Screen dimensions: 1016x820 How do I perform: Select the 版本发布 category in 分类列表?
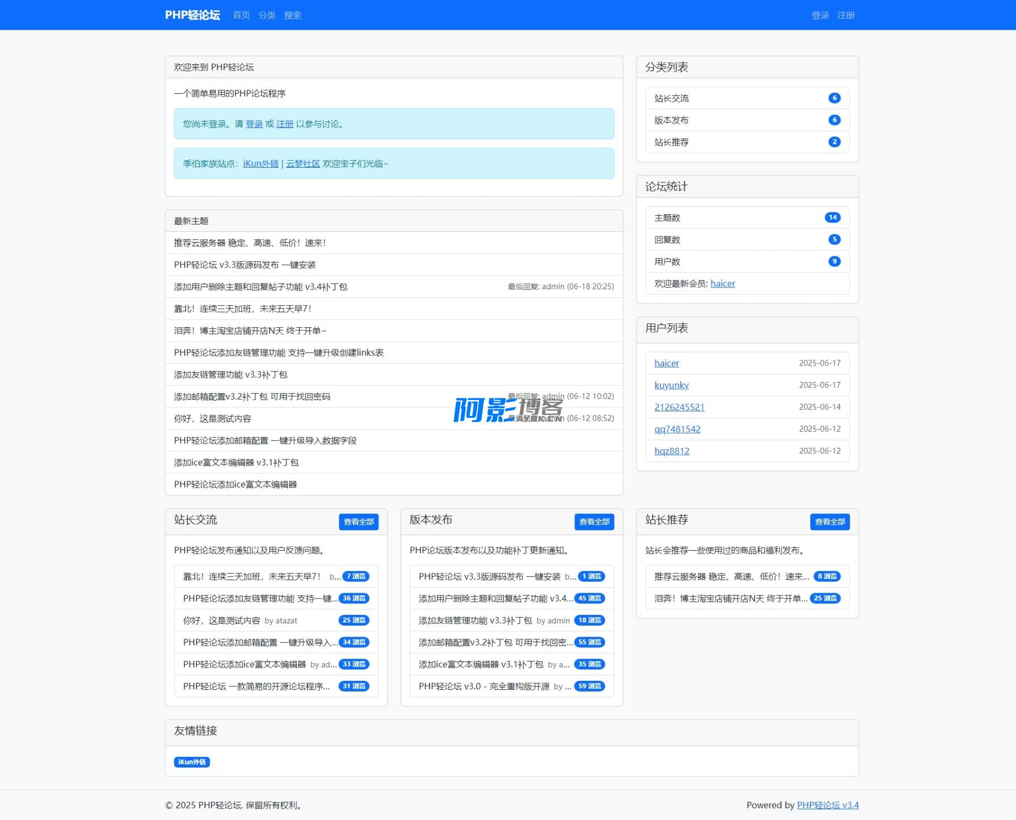click(x=672, y=120)
